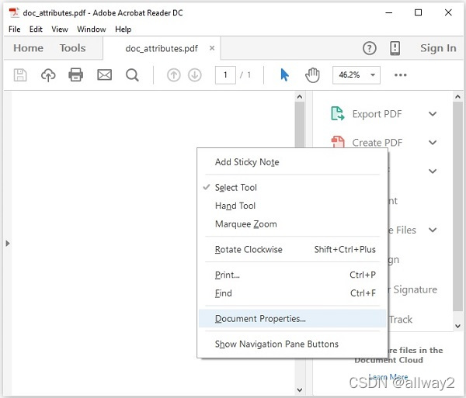Click the magnifier search icon
This screenshot has height=398, width=466.
click(132, 74)
